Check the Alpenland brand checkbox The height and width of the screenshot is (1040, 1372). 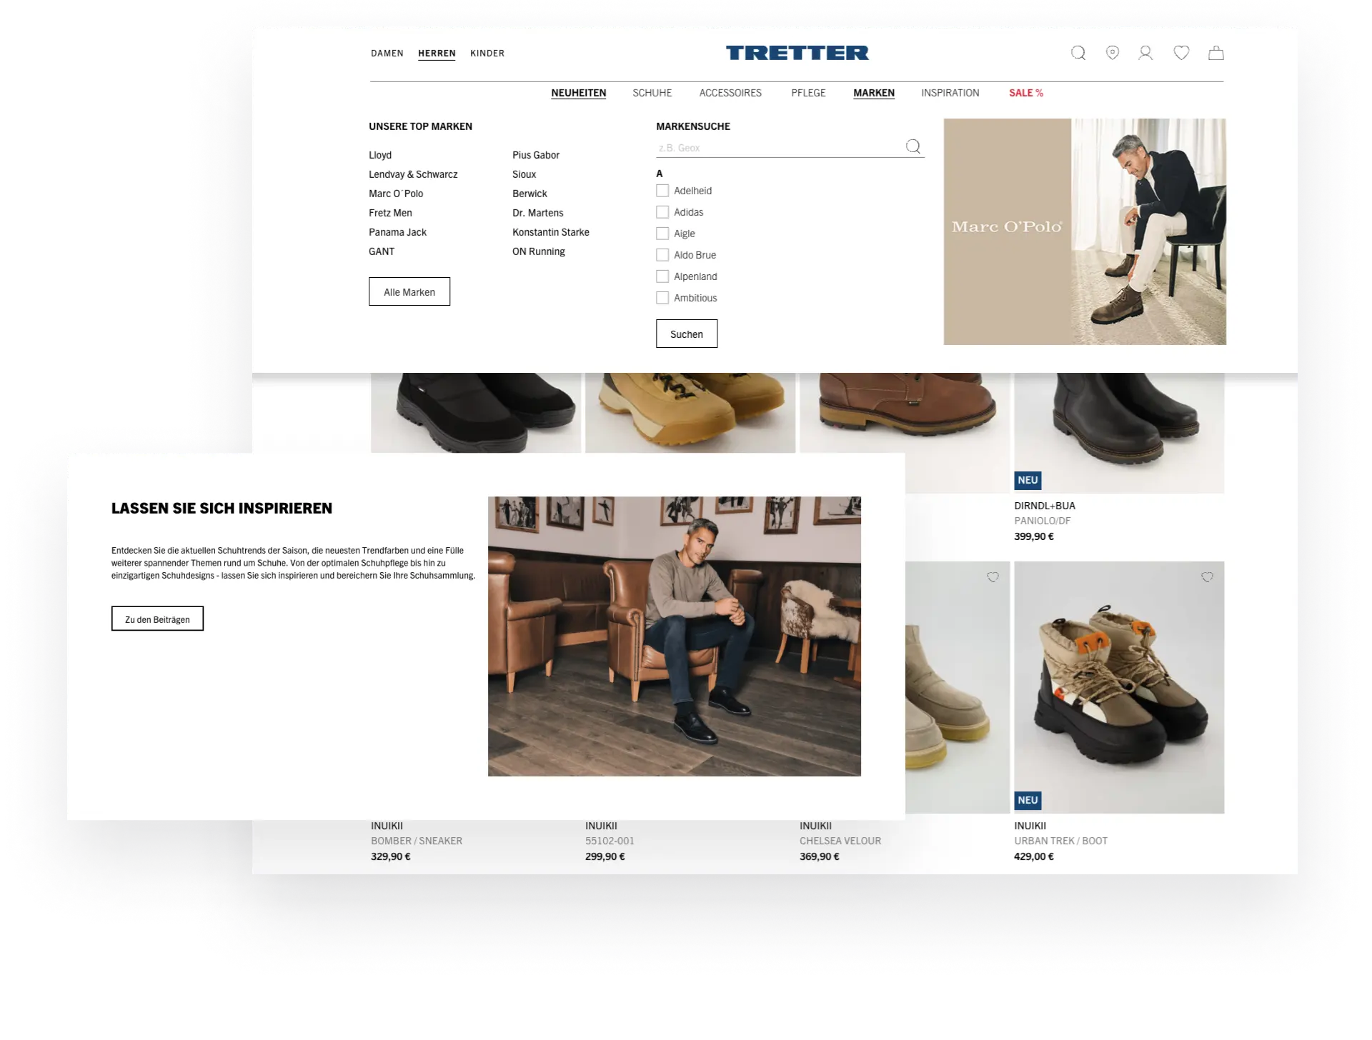(662, 276)
